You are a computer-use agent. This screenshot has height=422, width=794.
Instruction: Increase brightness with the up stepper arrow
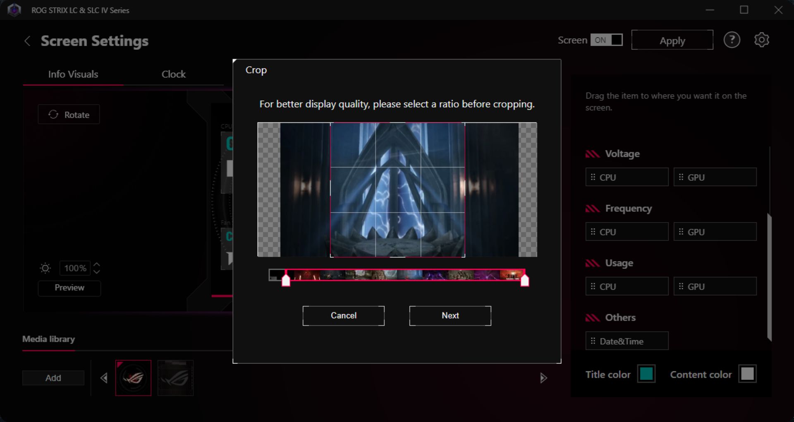(x=97, y=265)
